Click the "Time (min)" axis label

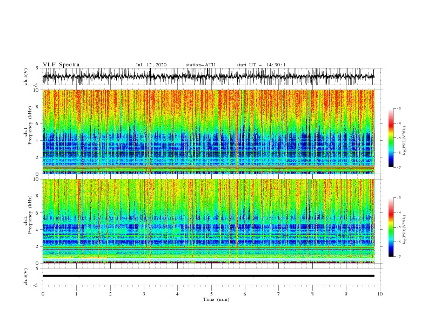click(x=216, y=299)
